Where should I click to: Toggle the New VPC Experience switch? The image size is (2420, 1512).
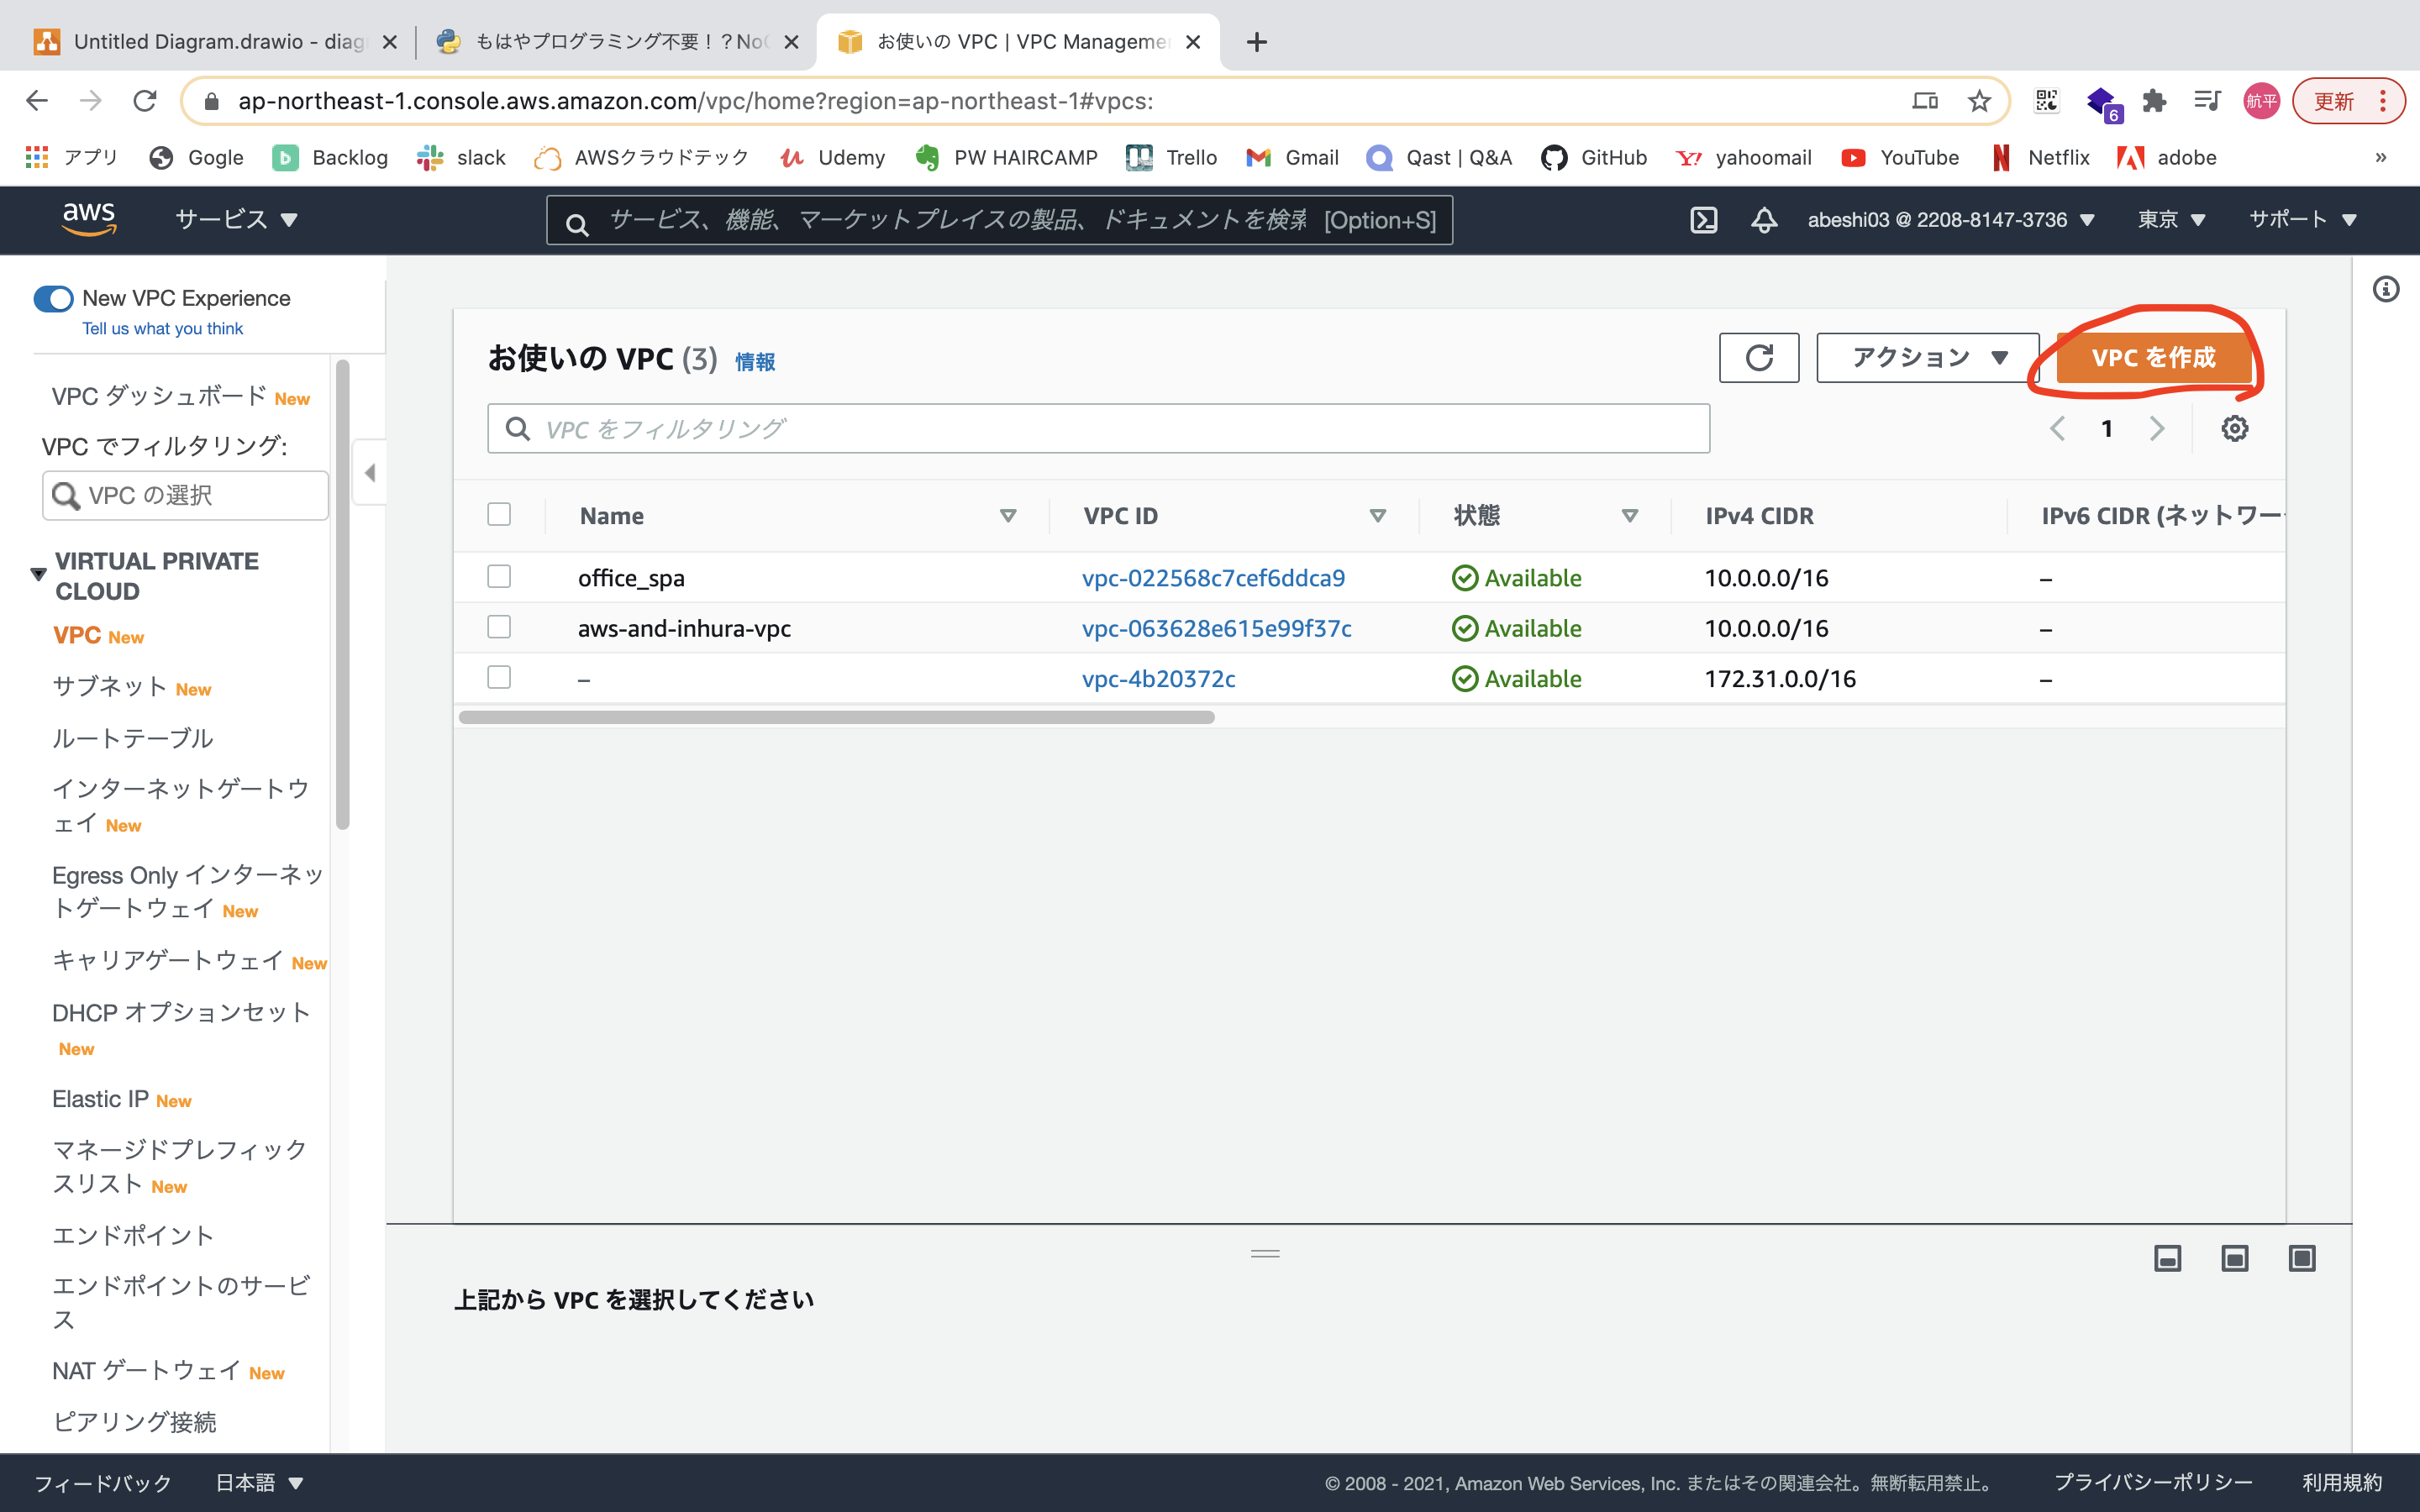(53, 299)
